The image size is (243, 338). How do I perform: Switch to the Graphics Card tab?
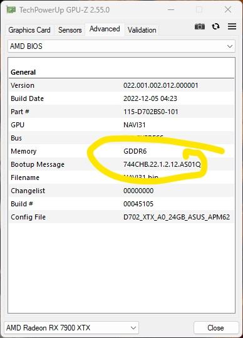[x=29, y=30]
